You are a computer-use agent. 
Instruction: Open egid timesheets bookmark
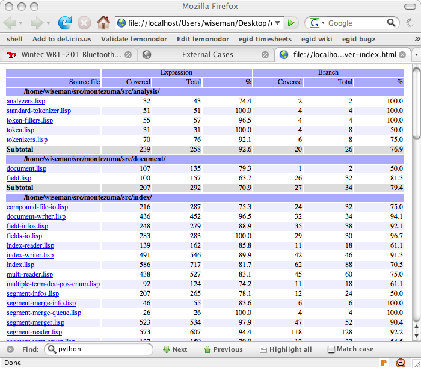click(265, 39)
